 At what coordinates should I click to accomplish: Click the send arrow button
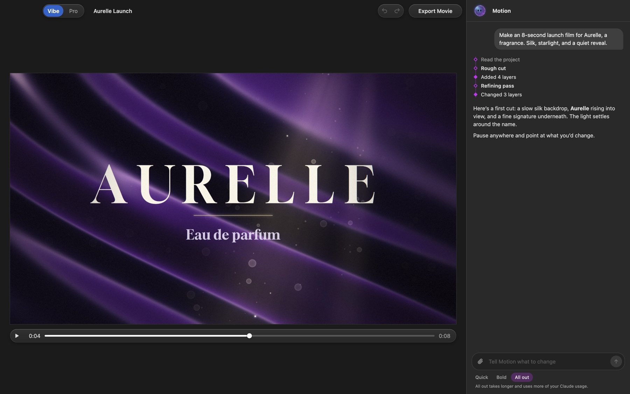pyautogui.click(x=616, y=361)
